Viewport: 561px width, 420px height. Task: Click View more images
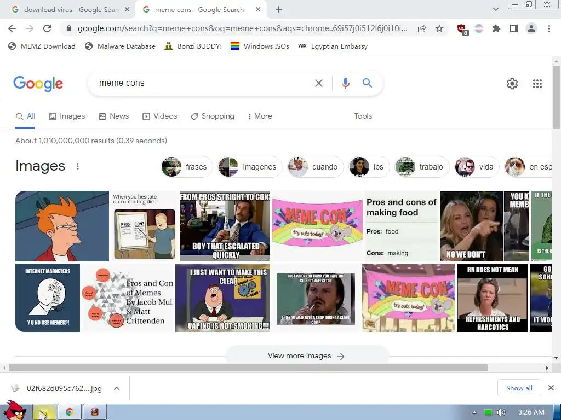(307, 355)
